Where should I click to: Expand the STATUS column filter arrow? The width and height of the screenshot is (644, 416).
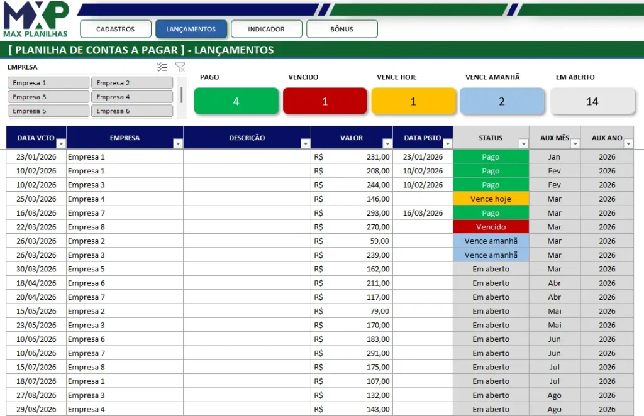pos(523,144)
